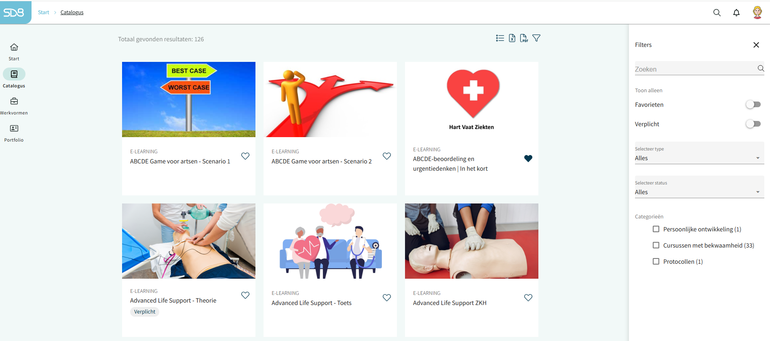Unfavorite ABCDE-beoordeling filled heart
The height and width of the screenshot is (341, 770).
point(528,159)
